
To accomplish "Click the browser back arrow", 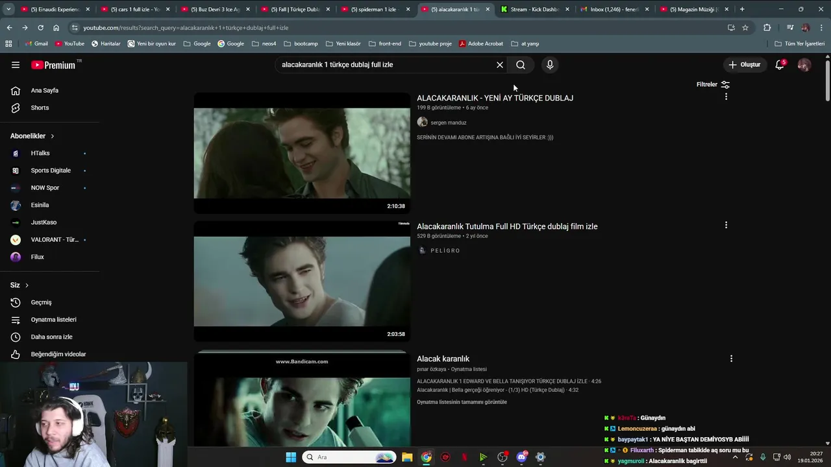I will coord(9,28).
